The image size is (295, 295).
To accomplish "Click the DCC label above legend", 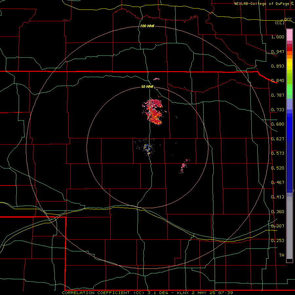I will pos(288,20).
